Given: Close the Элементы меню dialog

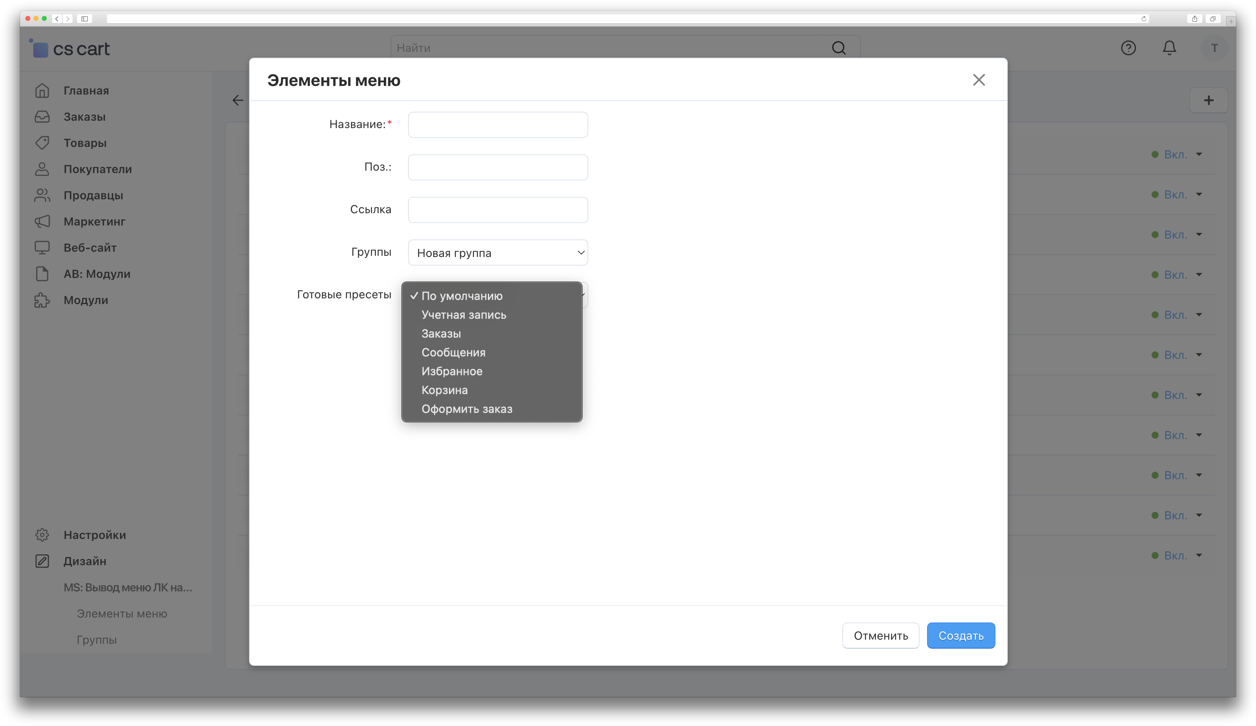Looking at the screenshot, I should pyautogui.click(x=978, y=80).
